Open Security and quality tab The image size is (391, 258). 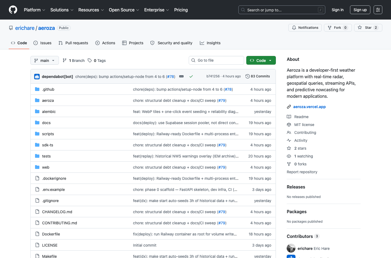[x=171, y=43]
